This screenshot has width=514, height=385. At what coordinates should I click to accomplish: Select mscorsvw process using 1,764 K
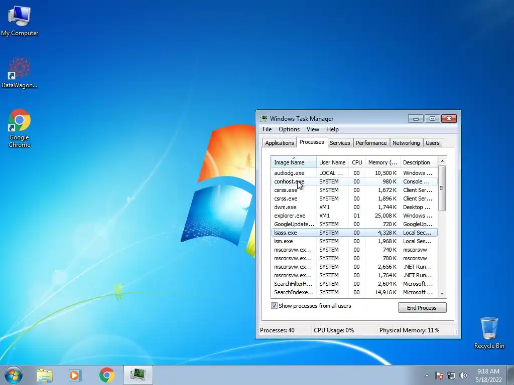(x=354, y=275)
